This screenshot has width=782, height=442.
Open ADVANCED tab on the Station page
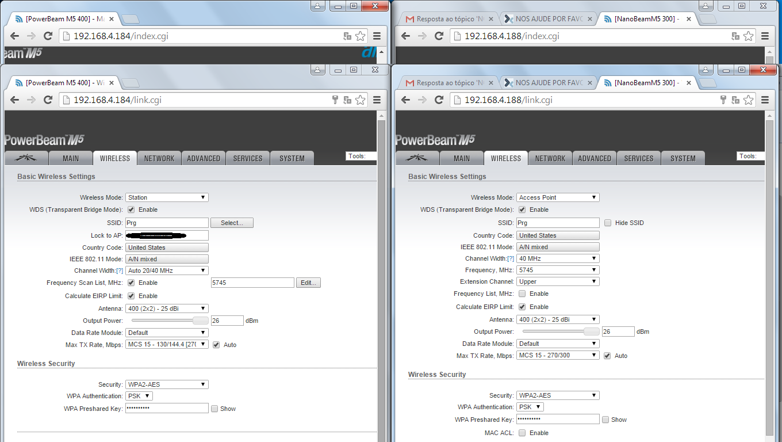click(x=204, y=158)
